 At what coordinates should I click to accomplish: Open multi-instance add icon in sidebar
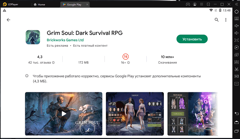(237, 55)
